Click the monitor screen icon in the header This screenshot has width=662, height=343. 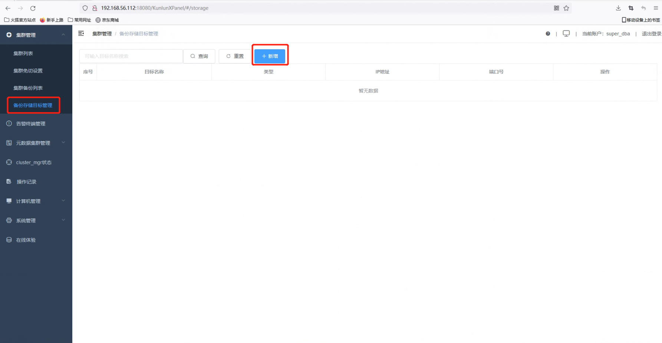pos(566,33)
